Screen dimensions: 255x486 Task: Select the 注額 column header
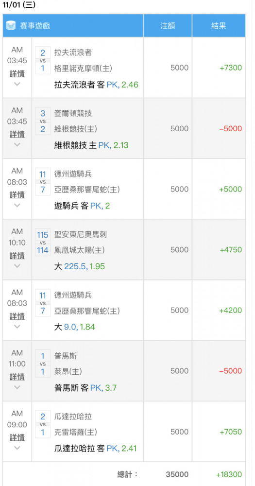coord(168,26)
